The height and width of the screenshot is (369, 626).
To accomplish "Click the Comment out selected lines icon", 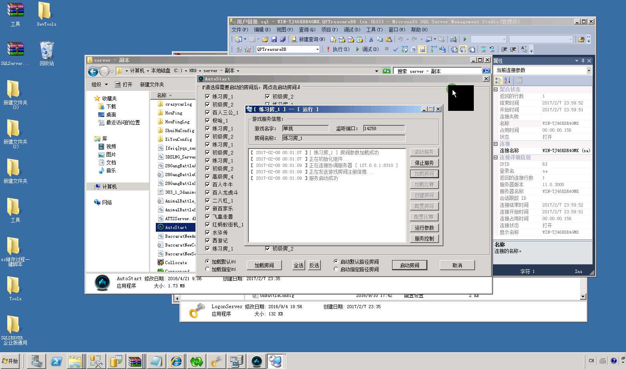I will 483,49.
